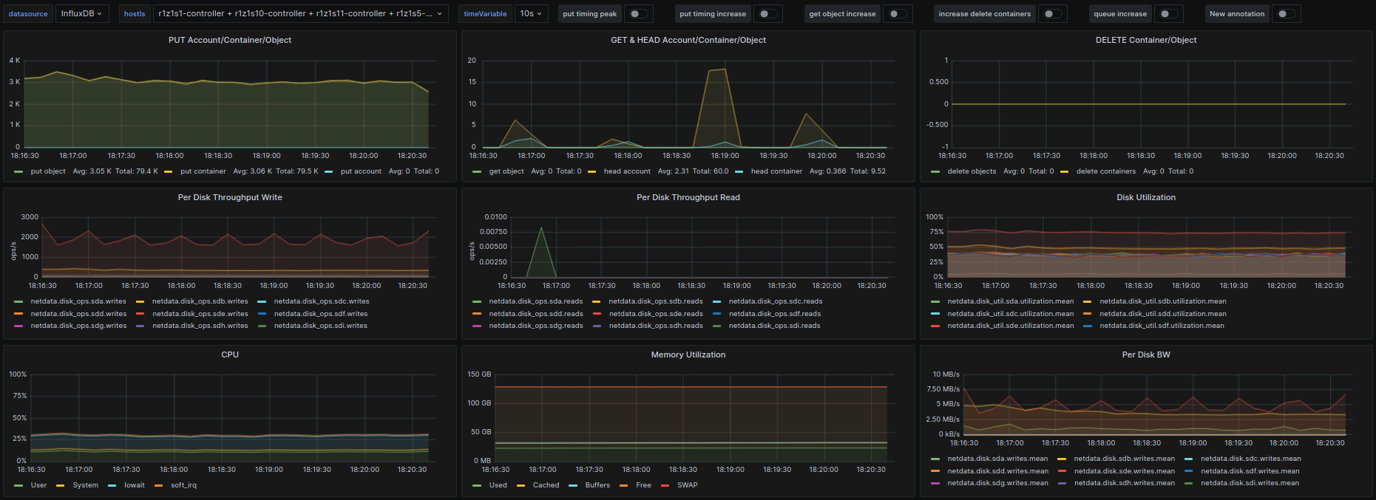Viewport: 1376px width, 500px height.
Task: Select the put object legend series
Action: [48, 171]
